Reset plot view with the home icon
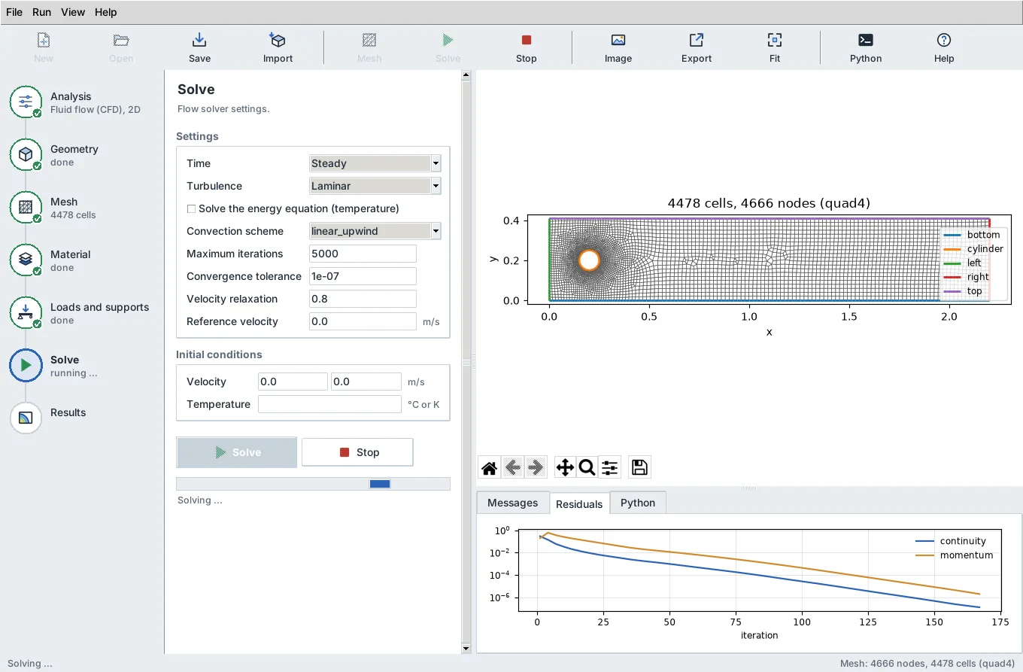This screenshot has width=1023, height=672. [489, 467]
